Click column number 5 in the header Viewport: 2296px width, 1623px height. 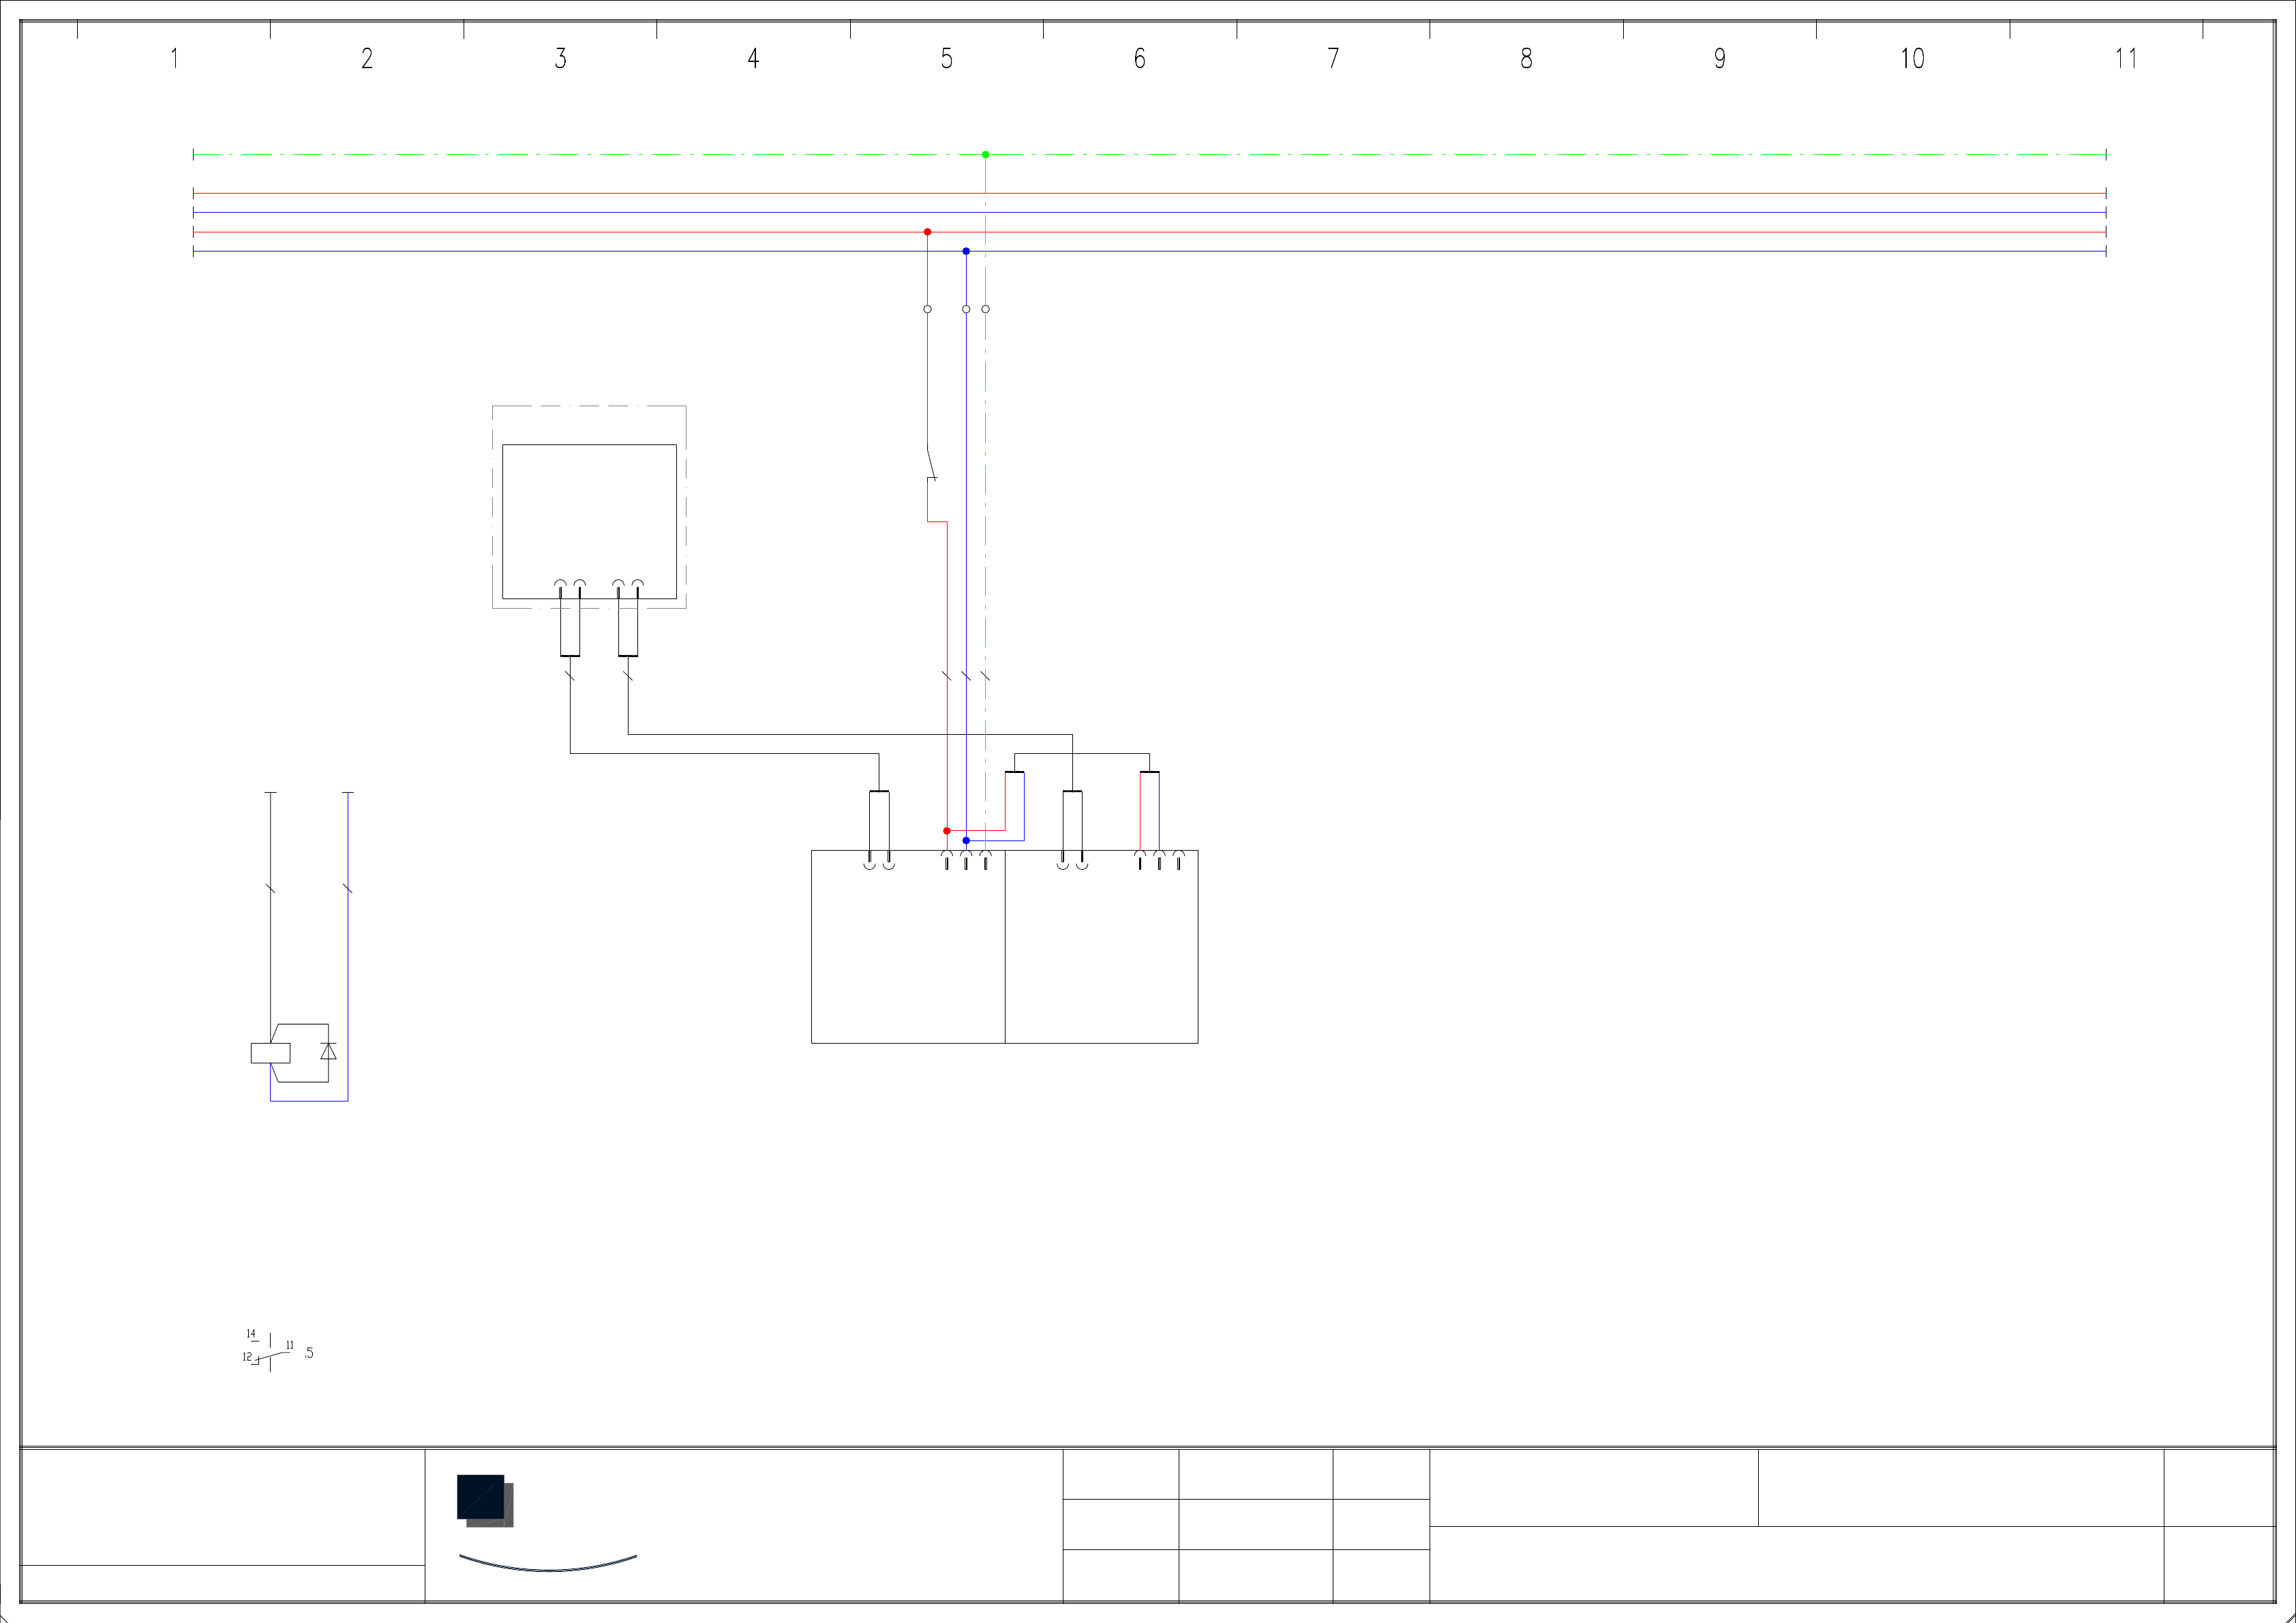click(x=946, y=59)
